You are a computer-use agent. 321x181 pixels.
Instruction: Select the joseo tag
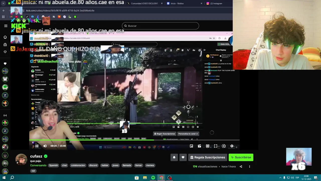point(115,165)
